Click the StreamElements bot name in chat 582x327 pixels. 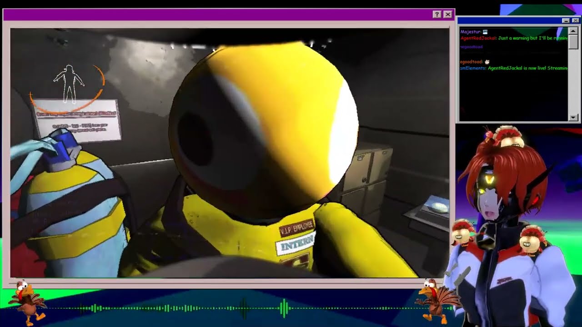(473, 68)
